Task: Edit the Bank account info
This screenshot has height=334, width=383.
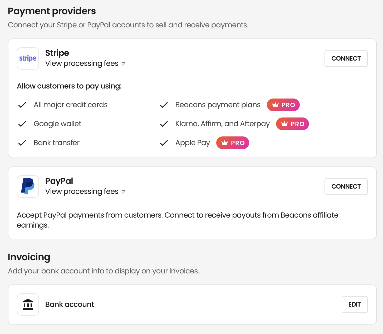Action: pyautogui.click(x=355, y=304)
